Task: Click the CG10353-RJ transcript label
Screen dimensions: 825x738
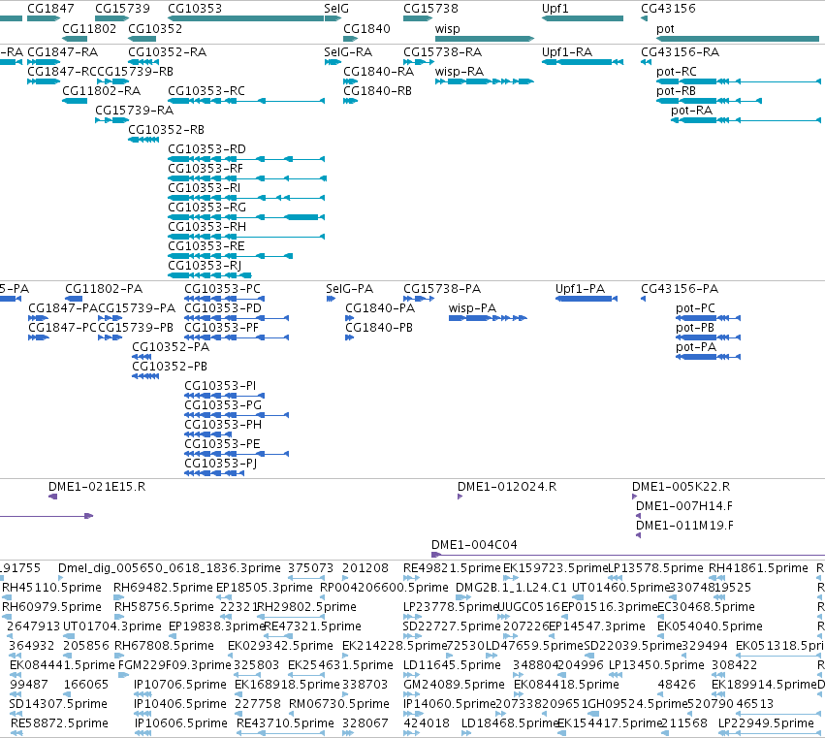Action: pyautogui.click(x=205, y=266)
